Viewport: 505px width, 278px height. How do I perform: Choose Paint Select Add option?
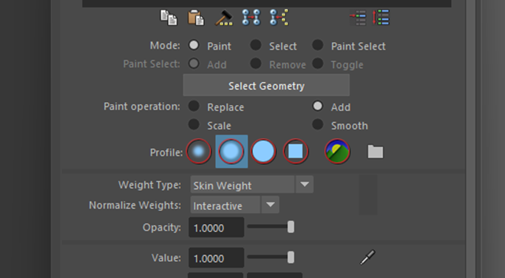[194, 64]
